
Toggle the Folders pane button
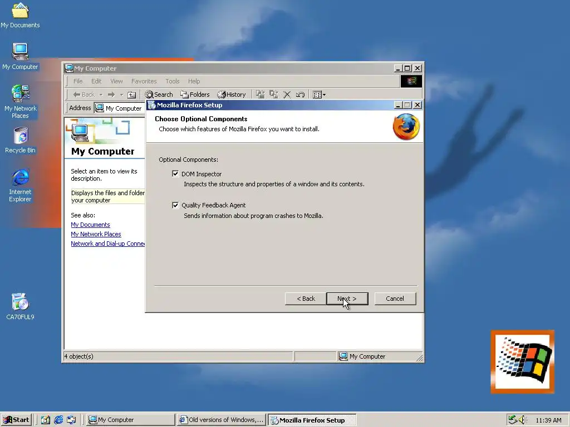(x=195, y=95)
